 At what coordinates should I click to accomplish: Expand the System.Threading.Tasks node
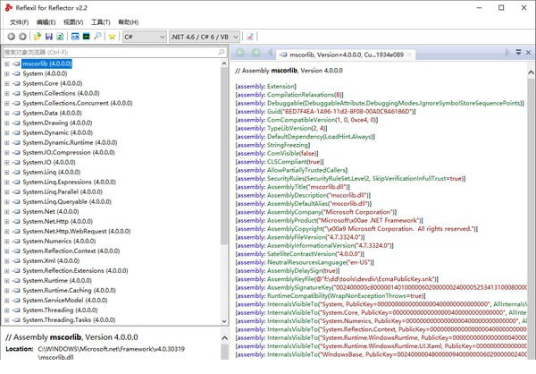[x=7, y=320]
